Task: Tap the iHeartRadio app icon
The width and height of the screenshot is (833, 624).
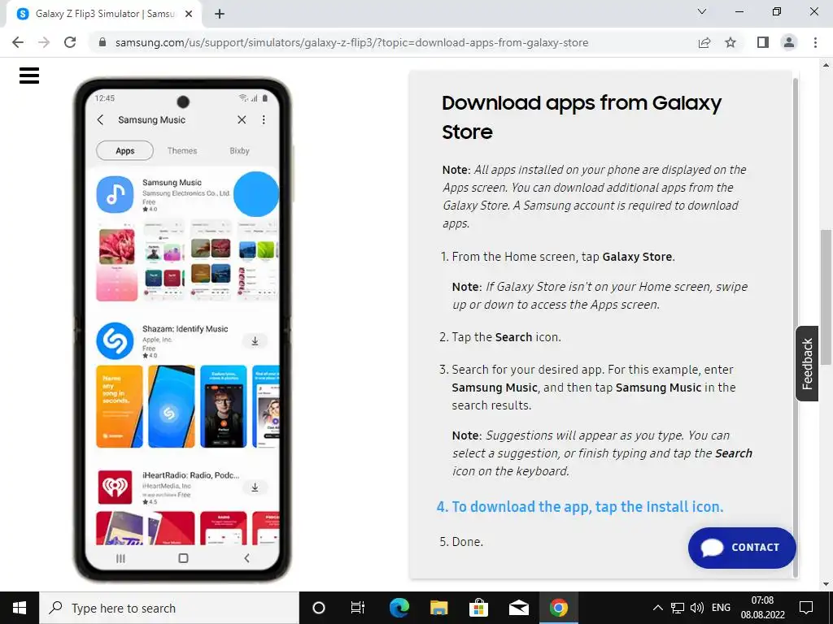Action: pos(115,487)
